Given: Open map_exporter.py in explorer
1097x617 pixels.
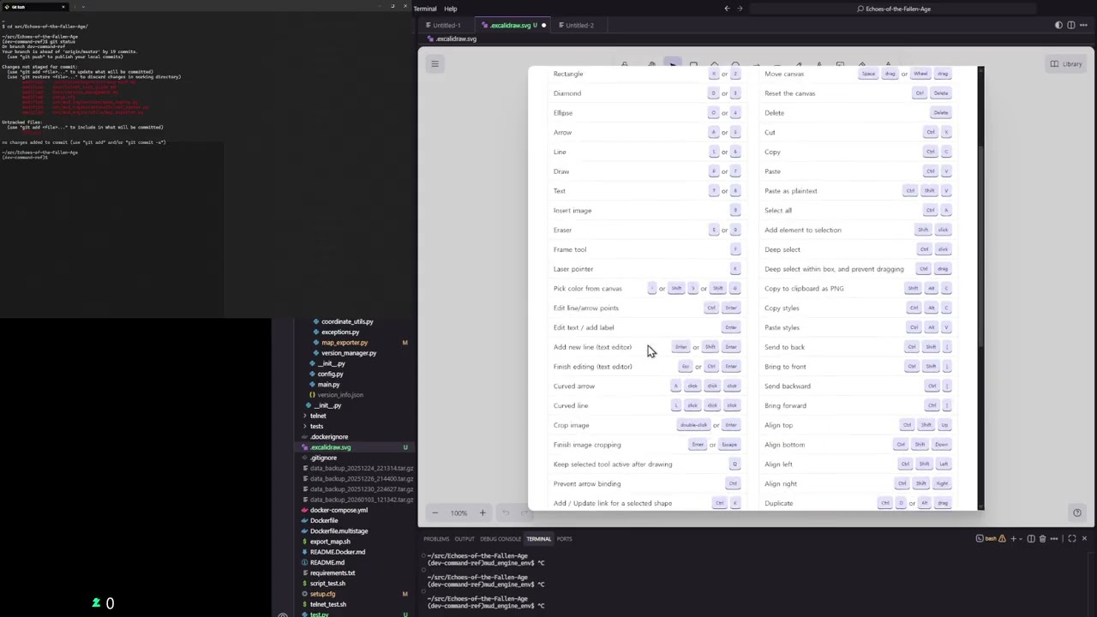Looking at the screenshot, I should pos(345,343).
